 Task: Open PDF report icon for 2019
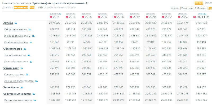(131, 17)
